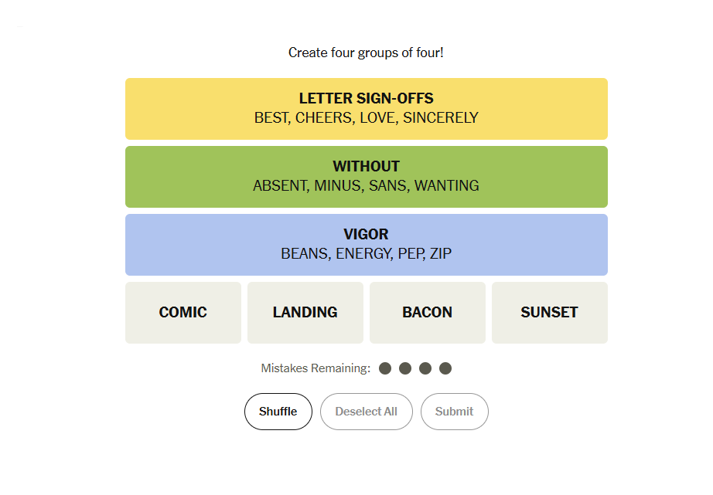Viewport: 713px width, 495px height.
Task: Click the green WITHOUT group heading
Action: point(367,166)
